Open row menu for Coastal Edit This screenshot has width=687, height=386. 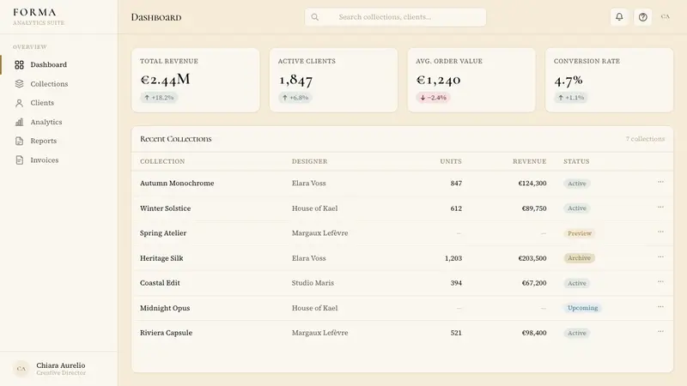pos(660,281)
